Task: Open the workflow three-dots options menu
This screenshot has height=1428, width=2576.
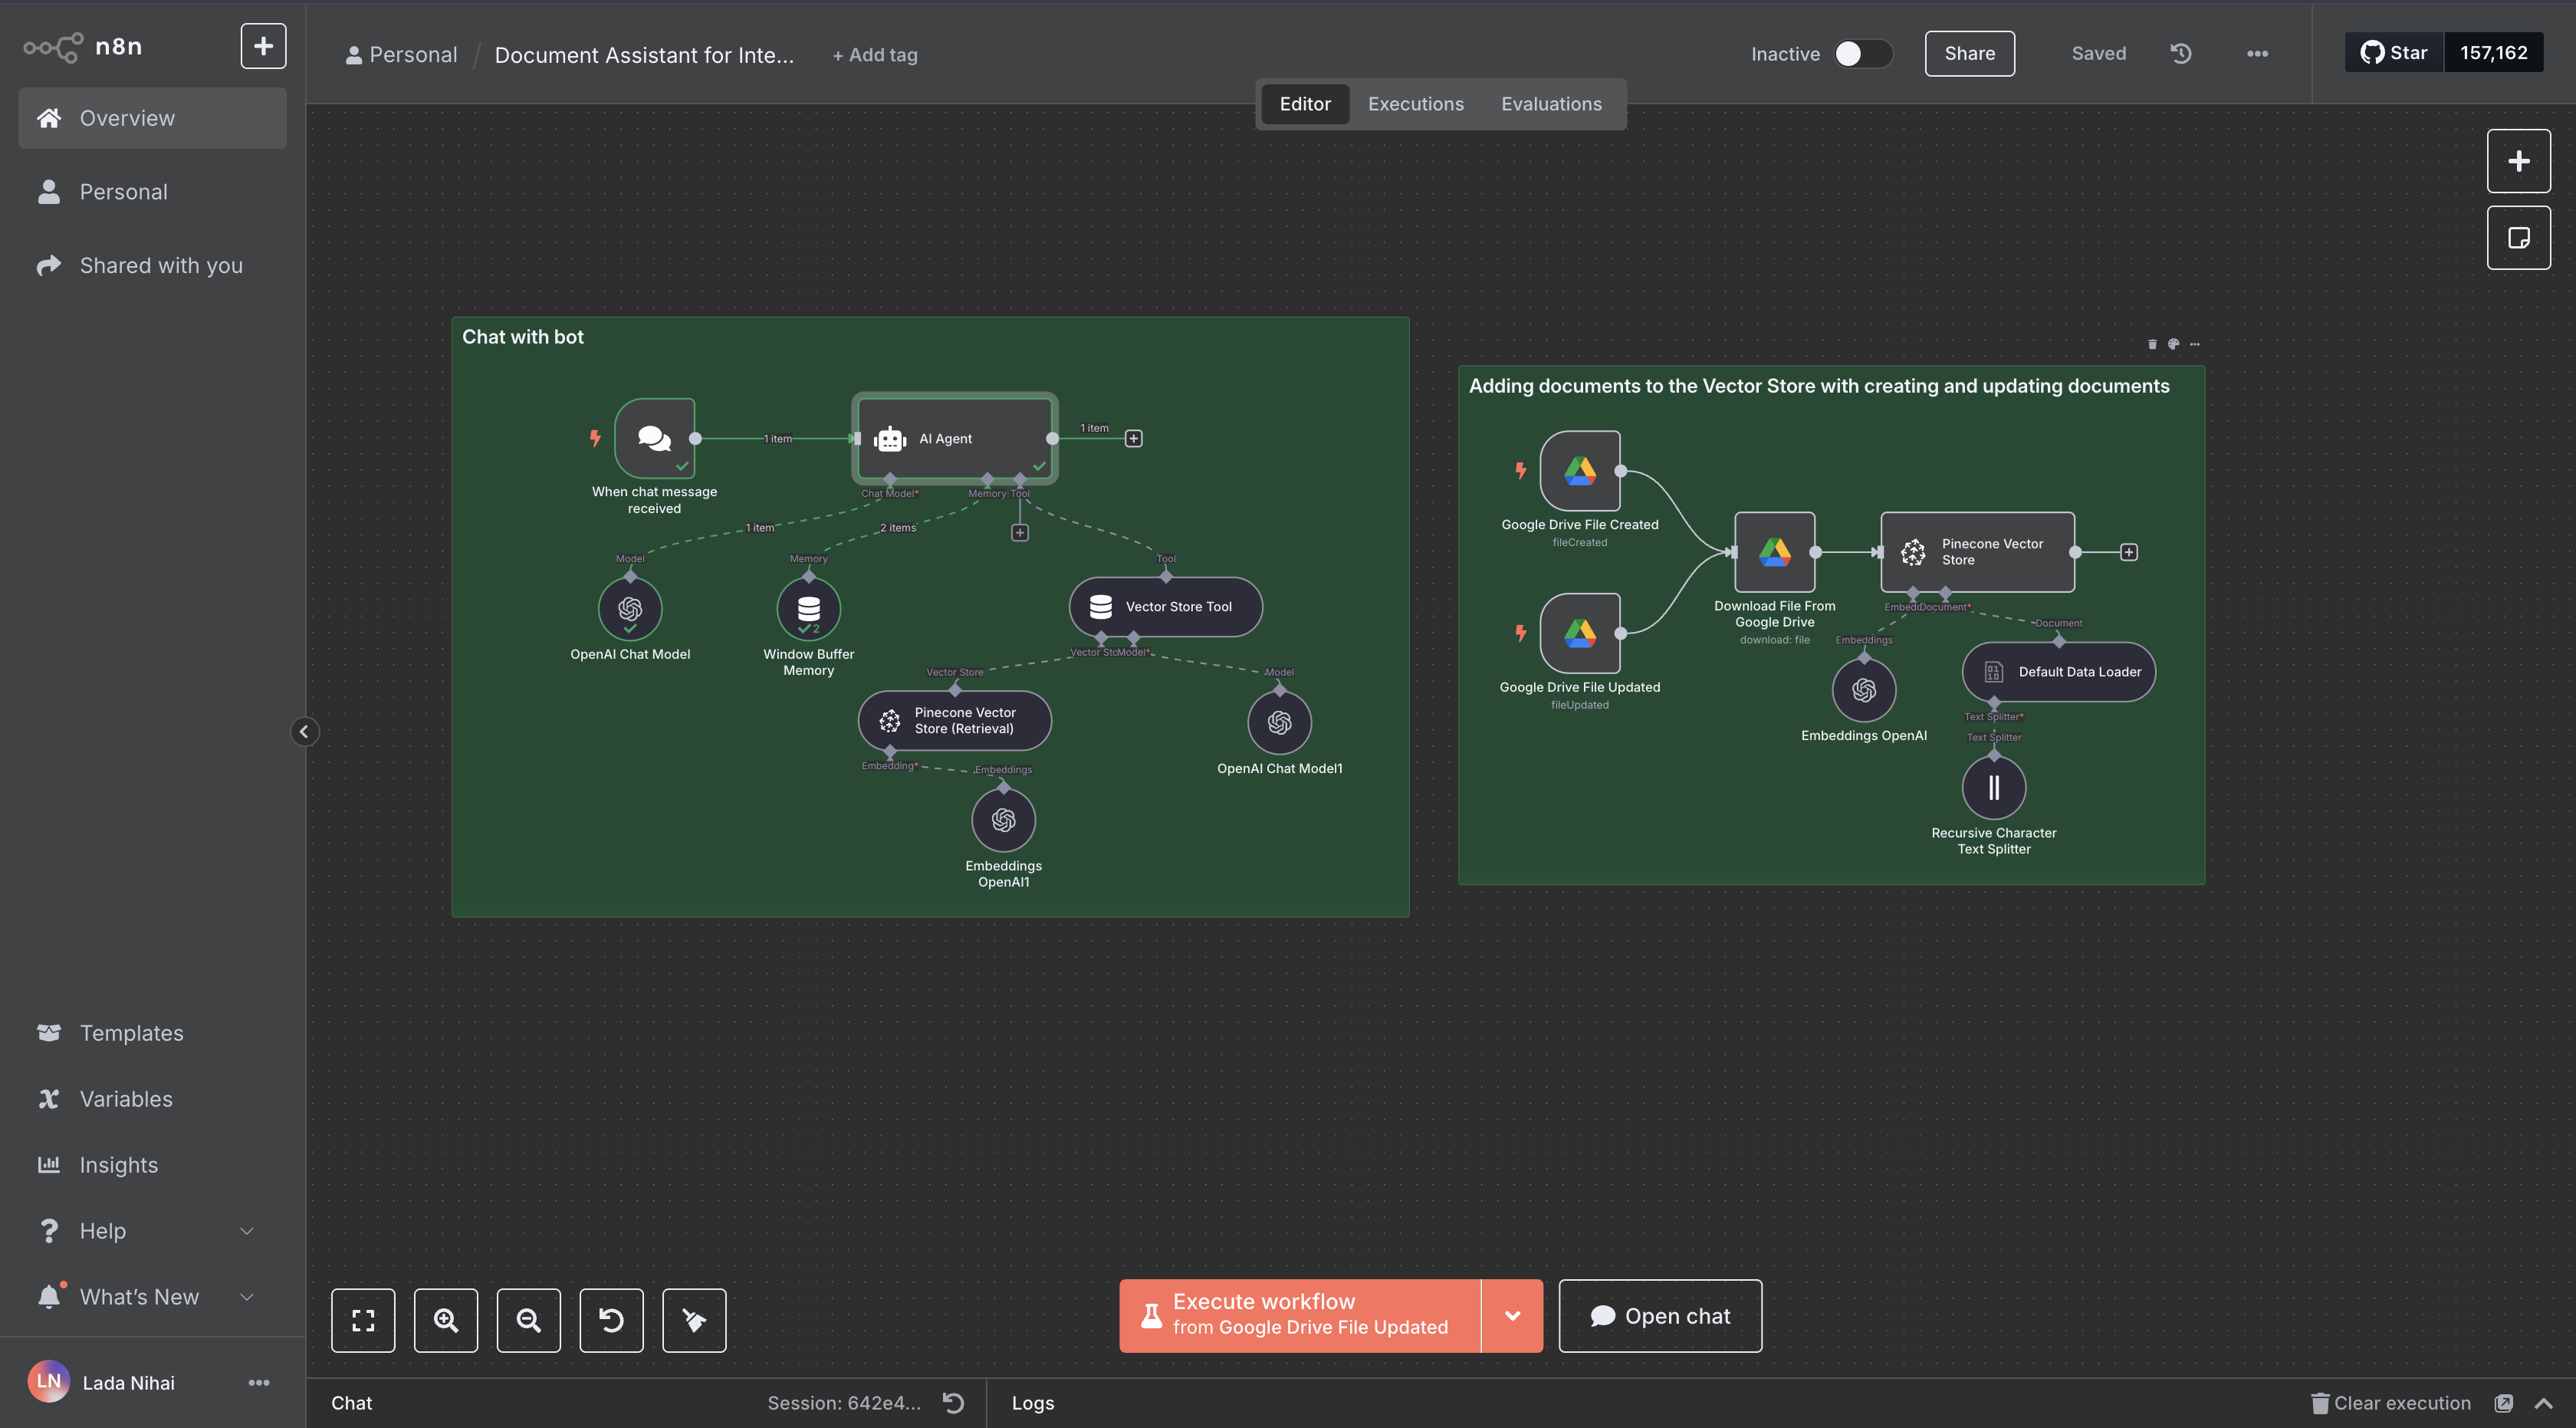Action: pyautogui.click(x=2257, y=54)
